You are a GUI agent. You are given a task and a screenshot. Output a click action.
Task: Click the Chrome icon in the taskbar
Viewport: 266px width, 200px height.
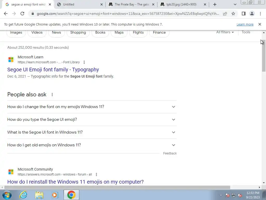coord(71,195)
